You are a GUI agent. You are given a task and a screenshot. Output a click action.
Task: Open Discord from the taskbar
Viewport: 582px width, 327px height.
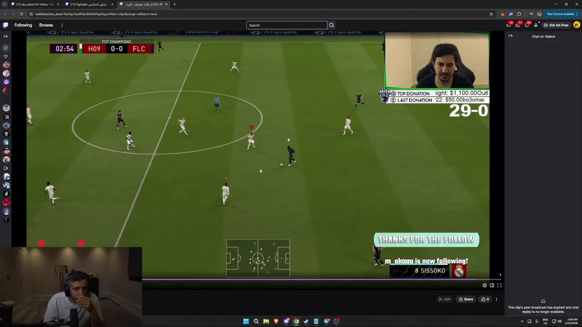click(286, 321)
